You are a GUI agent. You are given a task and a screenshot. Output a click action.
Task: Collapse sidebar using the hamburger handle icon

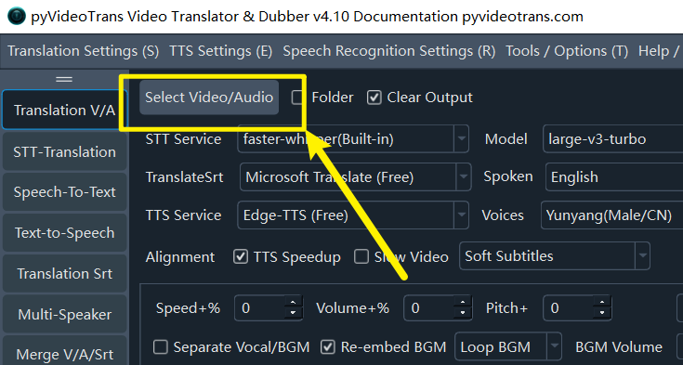[x=64, y=79]
